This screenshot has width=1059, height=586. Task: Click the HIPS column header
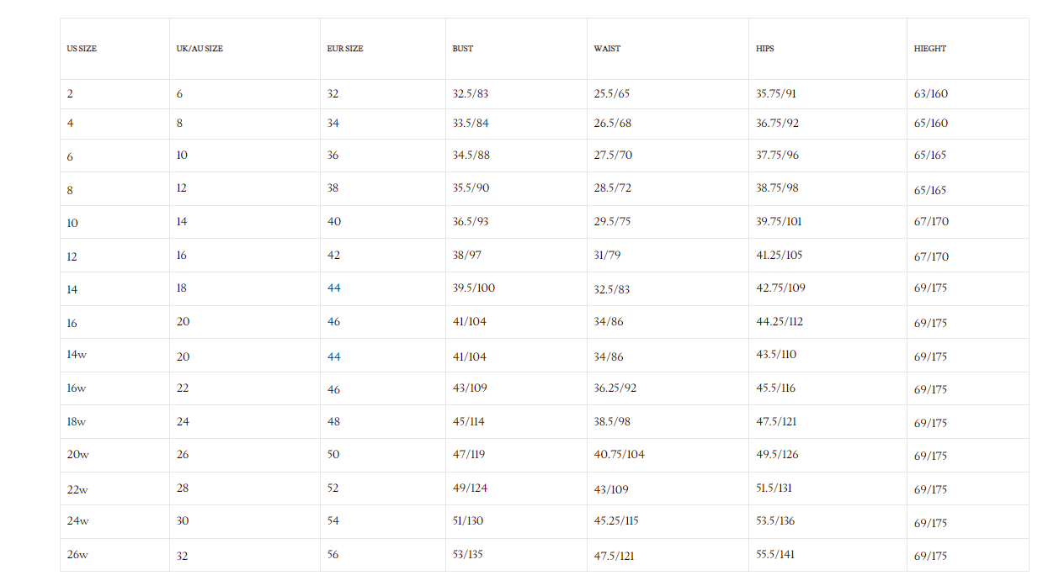(x=764, y=49)
